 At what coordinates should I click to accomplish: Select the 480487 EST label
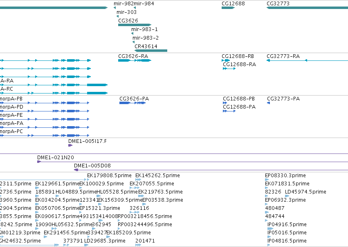pos(275,209)
